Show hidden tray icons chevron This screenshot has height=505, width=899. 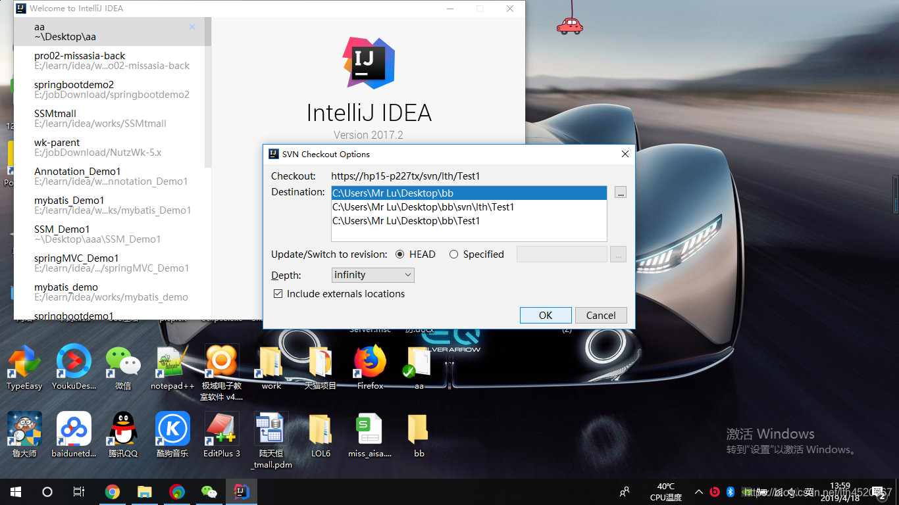(x=699, y=492)
